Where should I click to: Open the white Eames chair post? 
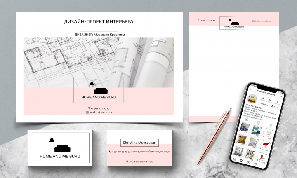pyautogui.click(x=269, y=133)
